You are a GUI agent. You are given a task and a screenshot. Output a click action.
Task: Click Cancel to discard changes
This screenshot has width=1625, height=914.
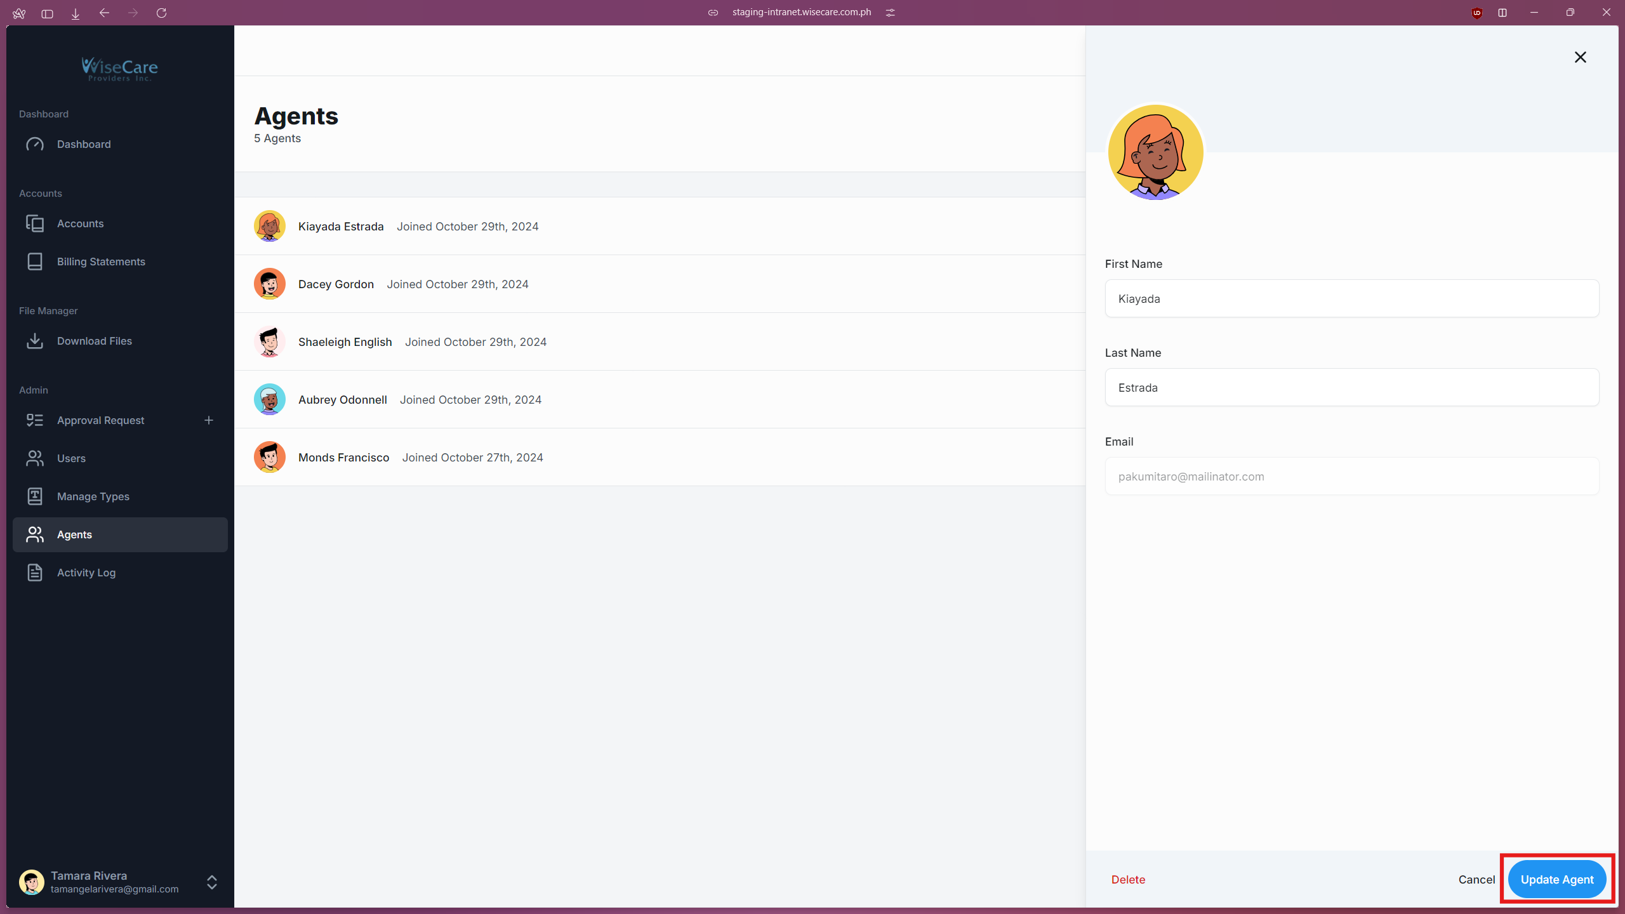click(1476, 879)
